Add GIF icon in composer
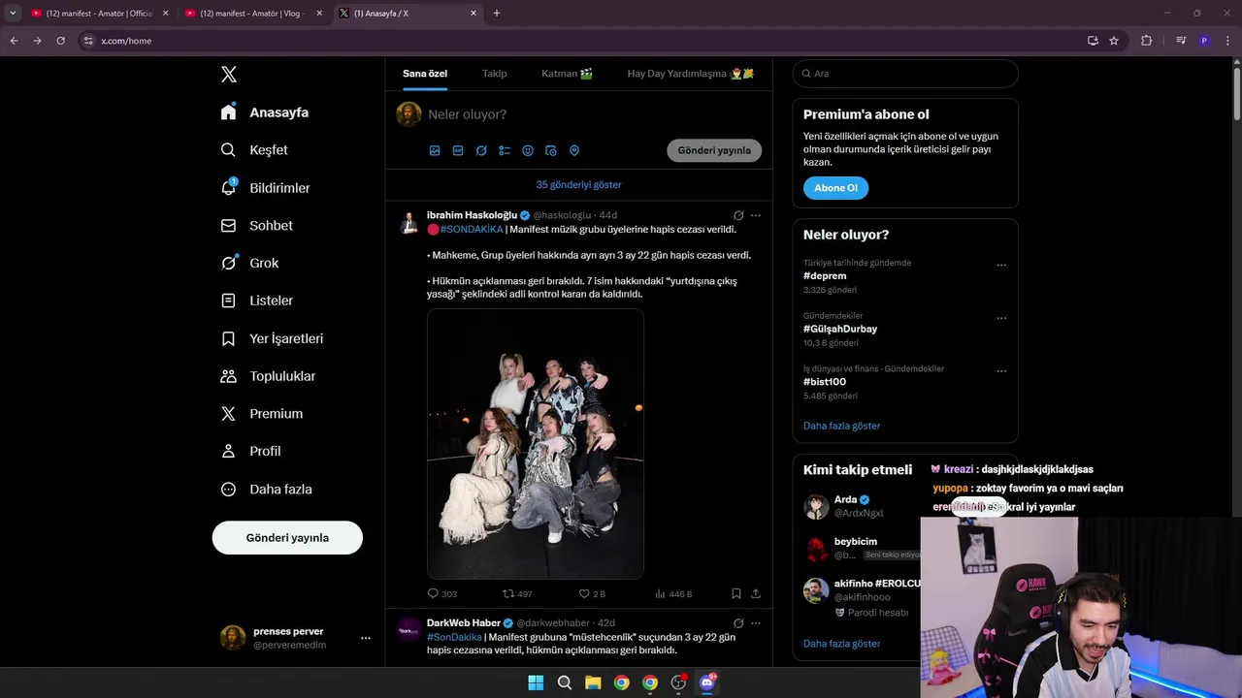The image size is (1242, 698). click(458, 151)
